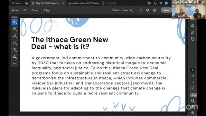Image resolution: width=206 pixels, height=116 pixels.
Task: Select the Fill and sign tool
Action: click(14, 57)
